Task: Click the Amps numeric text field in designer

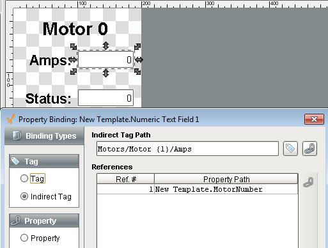Action: click(106, 59)
